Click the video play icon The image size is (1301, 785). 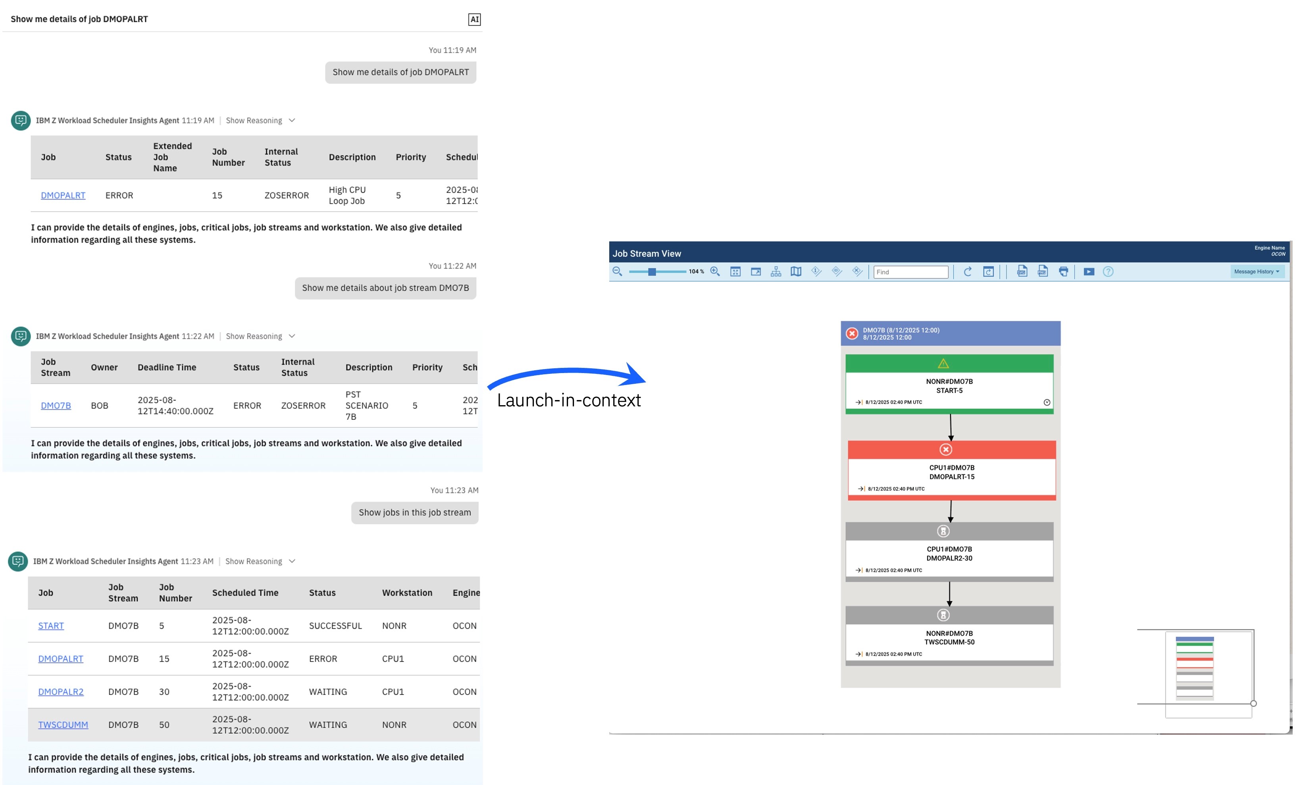coord(1089,271)
